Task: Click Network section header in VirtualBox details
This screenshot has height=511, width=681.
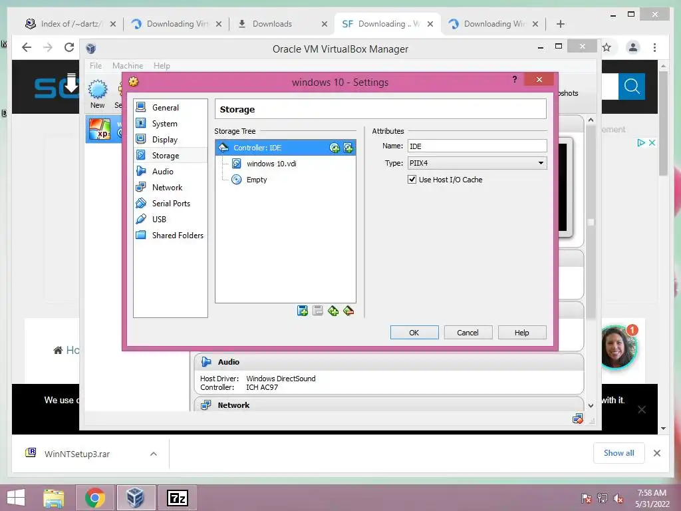Action: 388,405
